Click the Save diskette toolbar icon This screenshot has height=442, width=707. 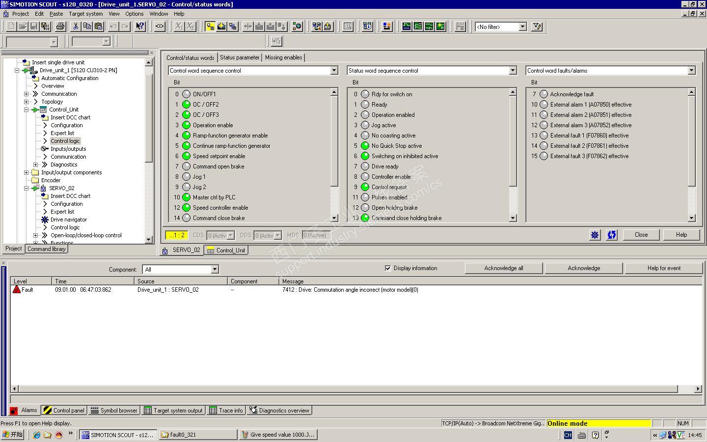click(x=34, y=27)
